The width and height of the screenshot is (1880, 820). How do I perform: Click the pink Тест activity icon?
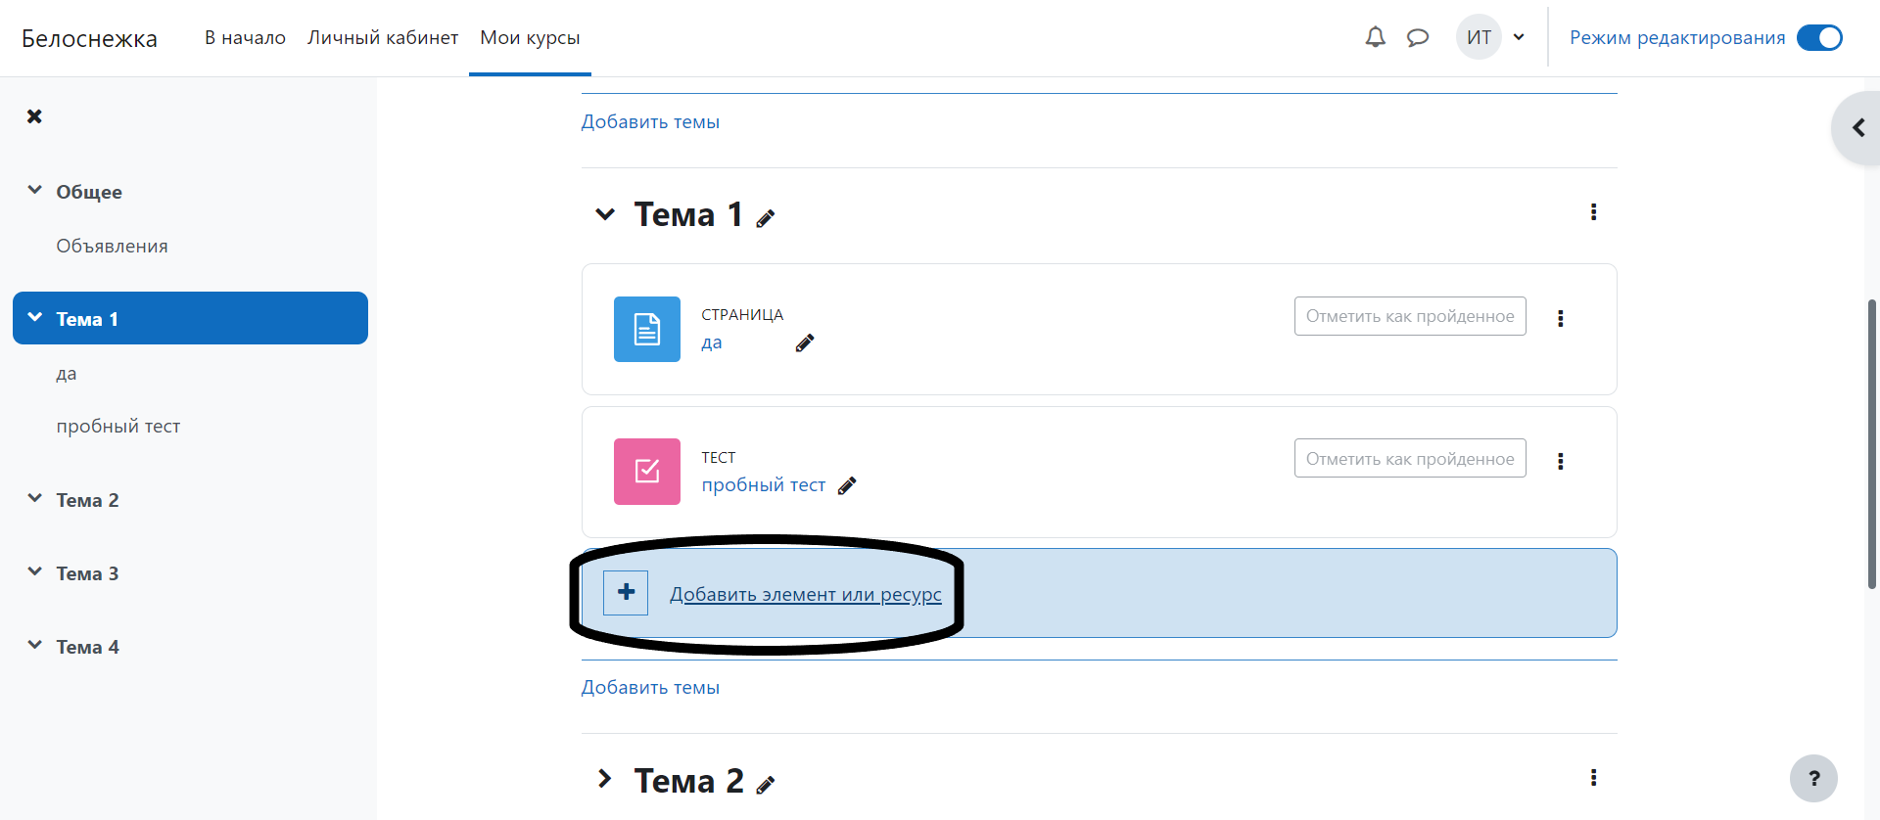[x=646, y=472]
